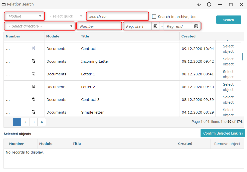247x172 pixels.
Task: Sort results by Number column header
Action: point(13,36)
